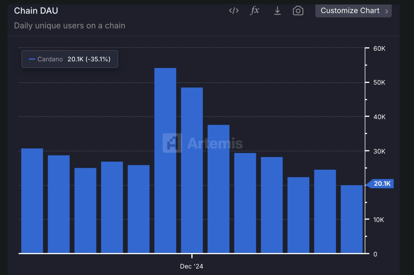This screenshot has height=275, width=414.
Task: Click the Cardano blue line swatch
Action: [32, 59]
